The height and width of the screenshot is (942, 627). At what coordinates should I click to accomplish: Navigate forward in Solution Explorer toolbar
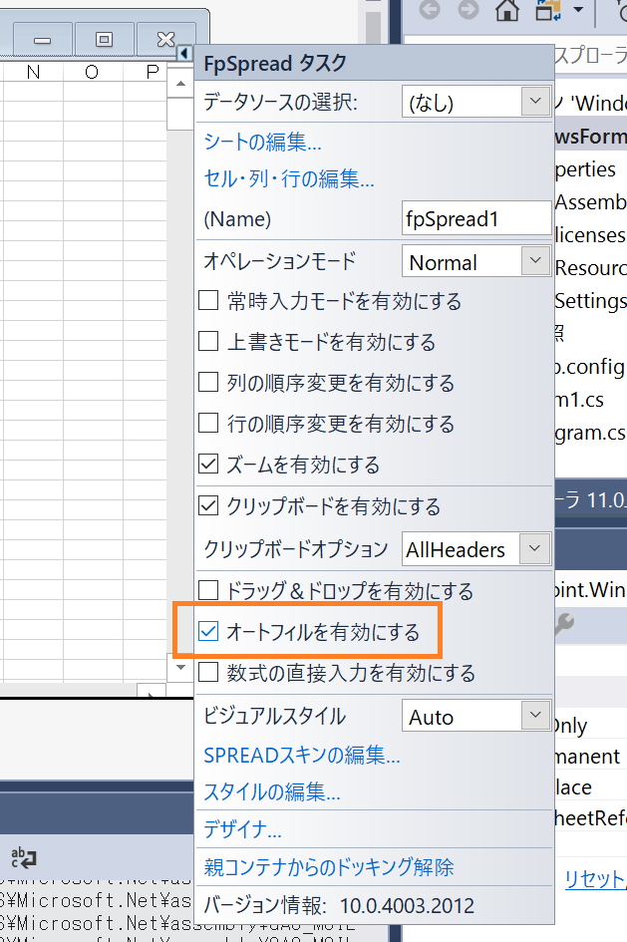pyautogui.click(x=469, y=10)
